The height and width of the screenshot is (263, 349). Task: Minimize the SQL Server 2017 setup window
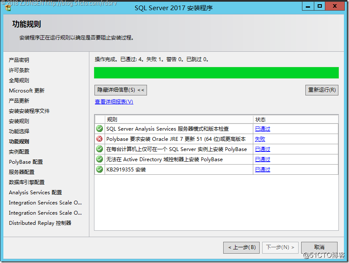point(308,6)
